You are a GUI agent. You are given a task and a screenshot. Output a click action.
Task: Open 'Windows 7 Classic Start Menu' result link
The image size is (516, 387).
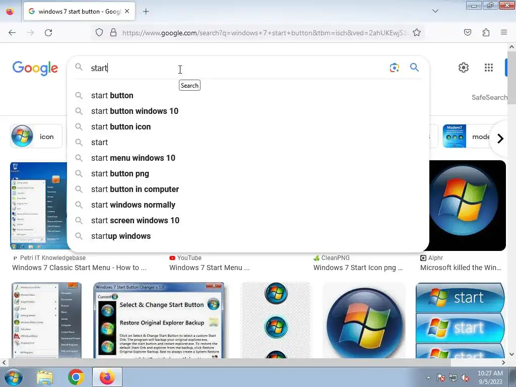click(79, 268)
